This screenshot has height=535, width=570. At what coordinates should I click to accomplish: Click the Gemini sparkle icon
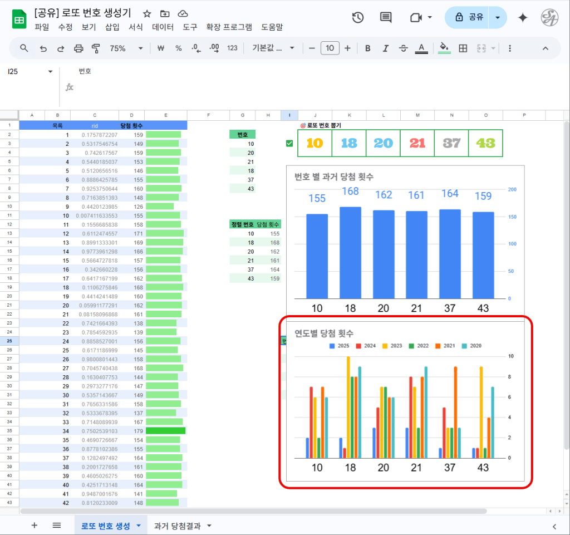click(523, 18)
